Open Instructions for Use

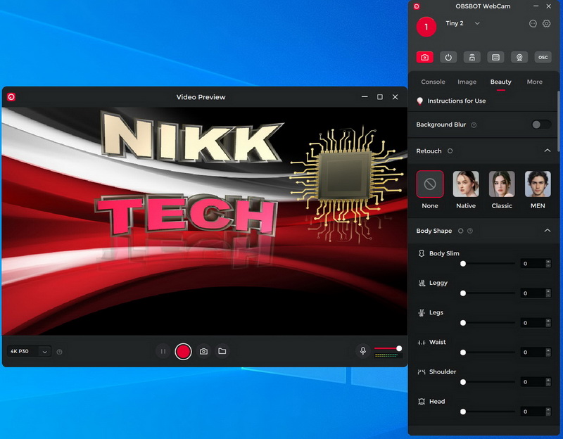point(456,101)
